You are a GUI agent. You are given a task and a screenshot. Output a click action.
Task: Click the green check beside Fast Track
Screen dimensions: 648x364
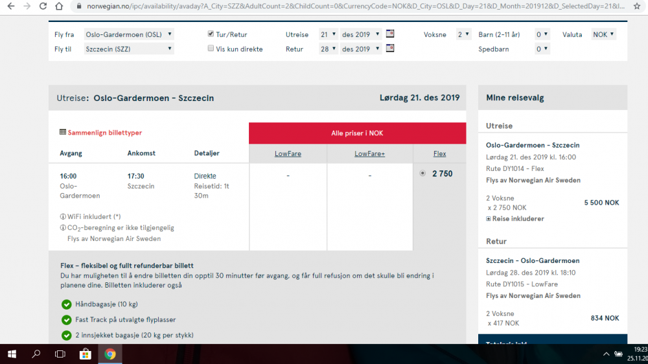click(67, 320)
